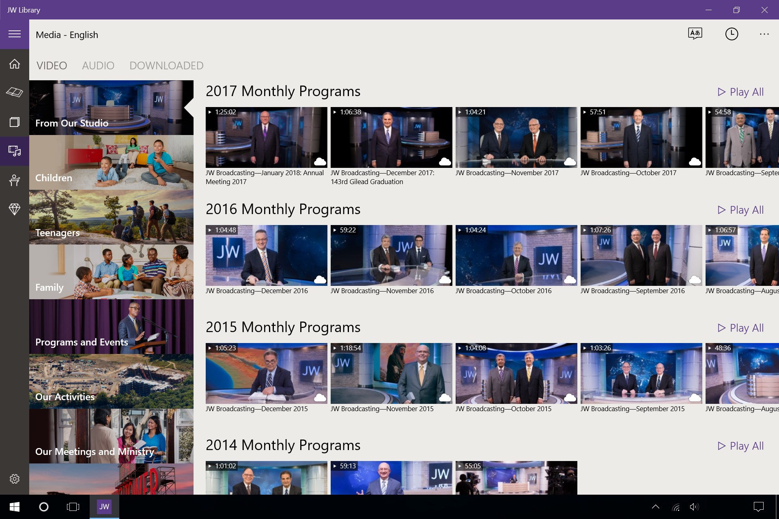The image size is (779, 519).
Task: Select the Programs and Events category
Action: pyautogui.click(x=111, y=327)
